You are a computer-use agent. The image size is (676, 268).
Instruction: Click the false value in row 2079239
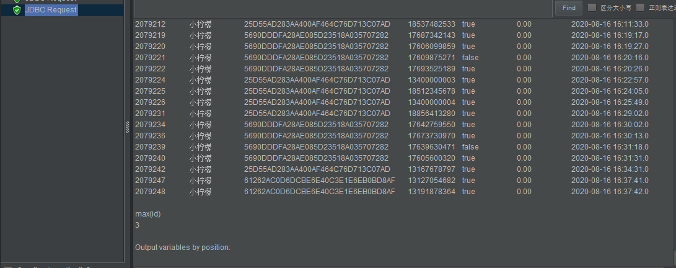(470, 147)
